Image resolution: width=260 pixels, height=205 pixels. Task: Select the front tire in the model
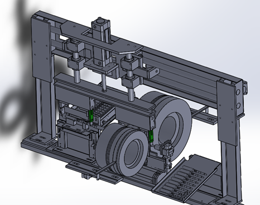(122, 150)
